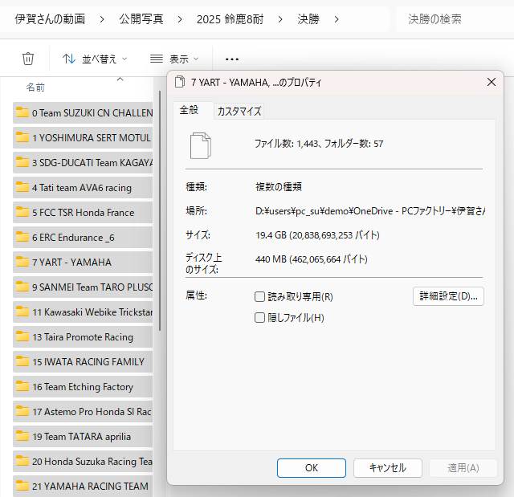
Task: Click the 2025 鈴鹿8耐 breadcrumb
Action: coord(230,19)
